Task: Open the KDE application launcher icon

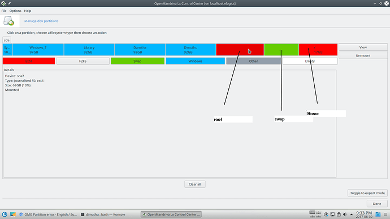Action: [x=5, y=214]
